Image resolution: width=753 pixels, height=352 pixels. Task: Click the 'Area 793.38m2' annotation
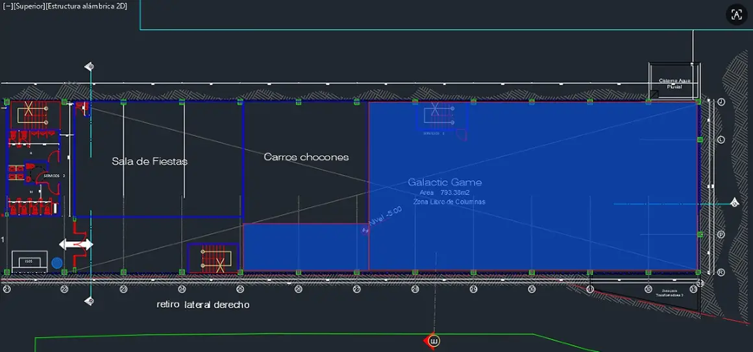[x=444, y=193]
